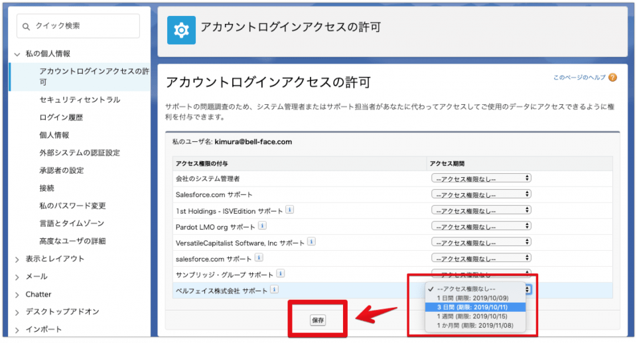Click info icon beside ベルフェイス株式会社 サポート

[274, 289]
